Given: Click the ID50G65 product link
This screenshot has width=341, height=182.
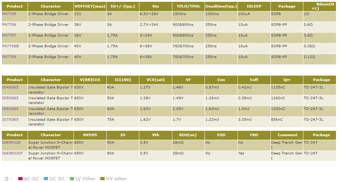Looking at the screenshot, I should pyautogui.click(x=10, y=98).
